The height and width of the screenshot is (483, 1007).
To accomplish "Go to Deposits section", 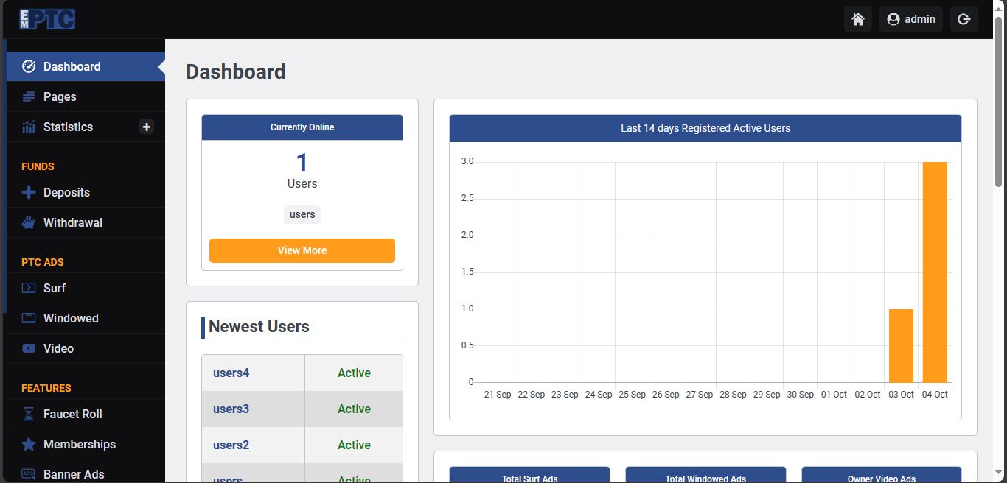I will pyautogui.click(x=86, y=192).
